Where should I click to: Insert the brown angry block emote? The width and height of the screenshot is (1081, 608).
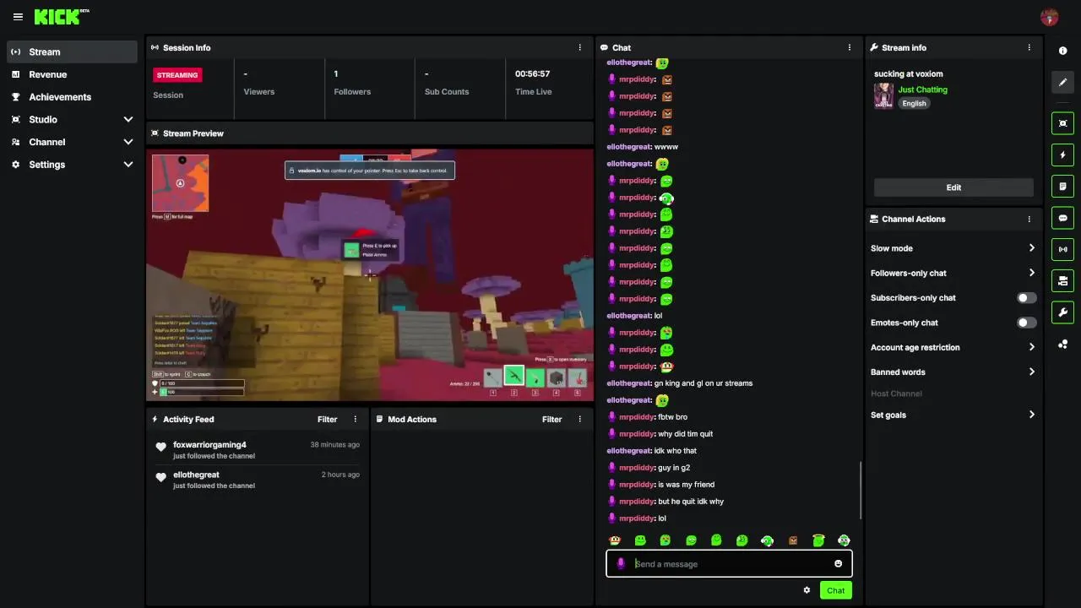(x=792, y=540)
